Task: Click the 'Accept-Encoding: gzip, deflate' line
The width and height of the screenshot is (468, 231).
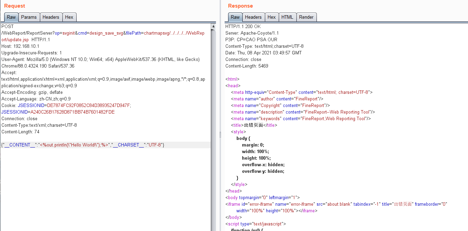Action: coord(32,92)
